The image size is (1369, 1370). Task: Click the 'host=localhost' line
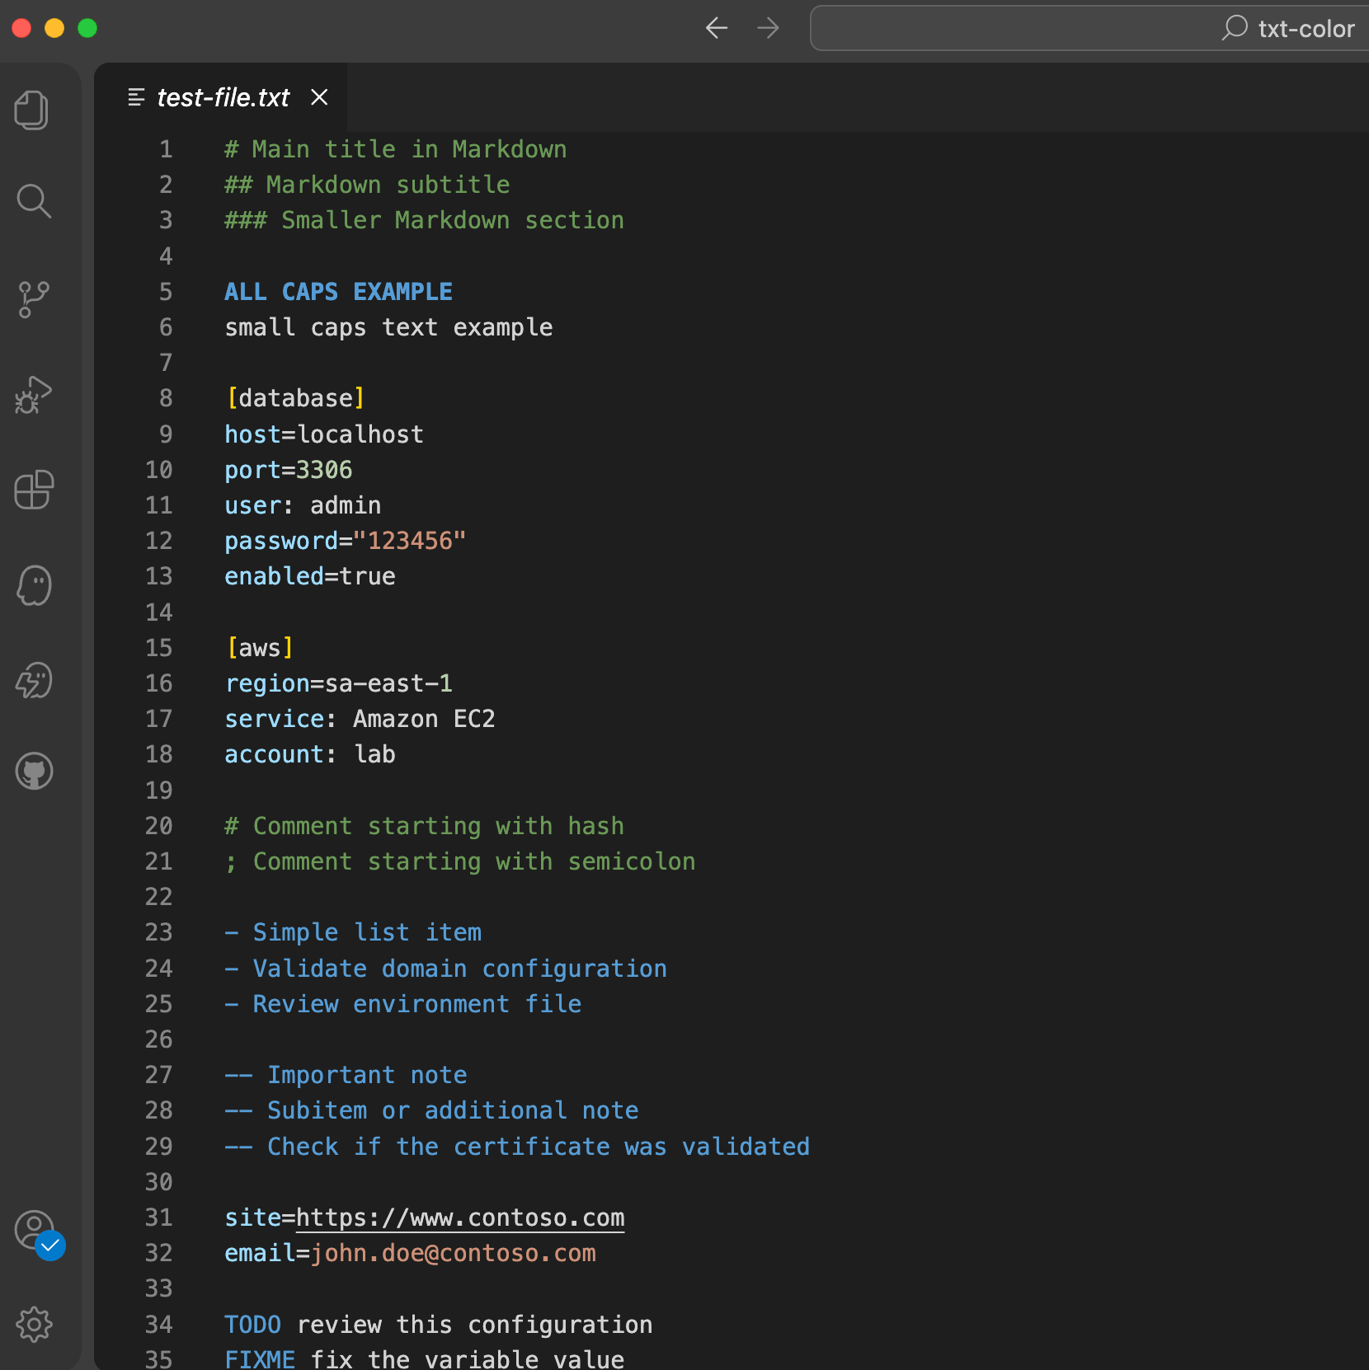(324, 434)
